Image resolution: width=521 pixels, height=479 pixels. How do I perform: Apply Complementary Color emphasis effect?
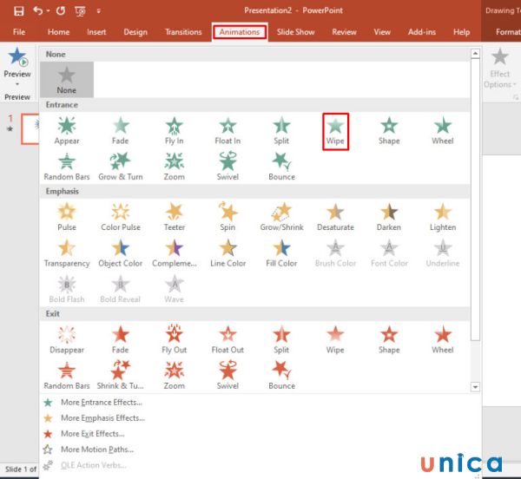(175, 253)
